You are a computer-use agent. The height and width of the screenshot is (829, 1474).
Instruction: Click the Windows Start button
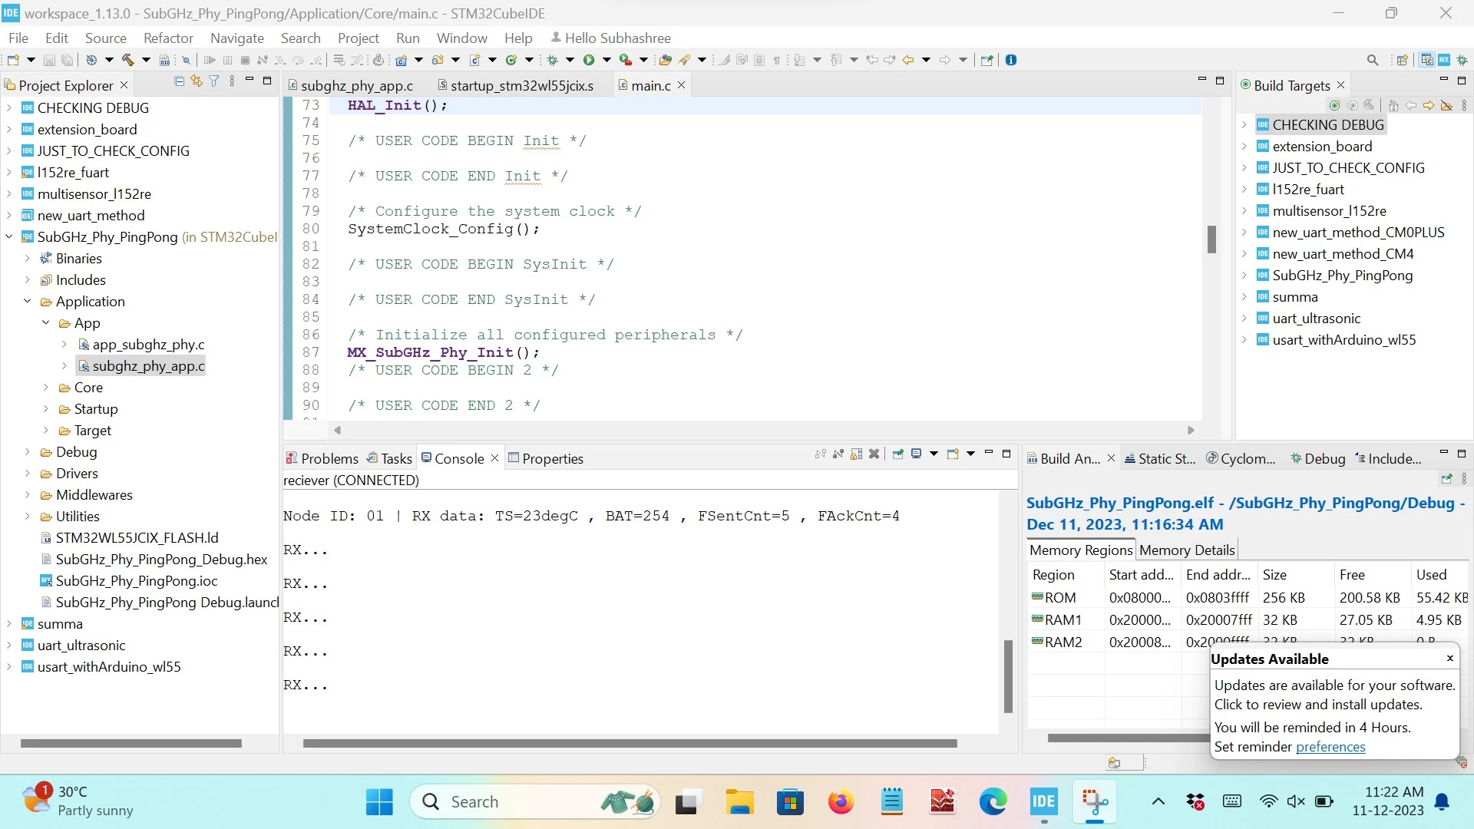[x=379, y=802]
